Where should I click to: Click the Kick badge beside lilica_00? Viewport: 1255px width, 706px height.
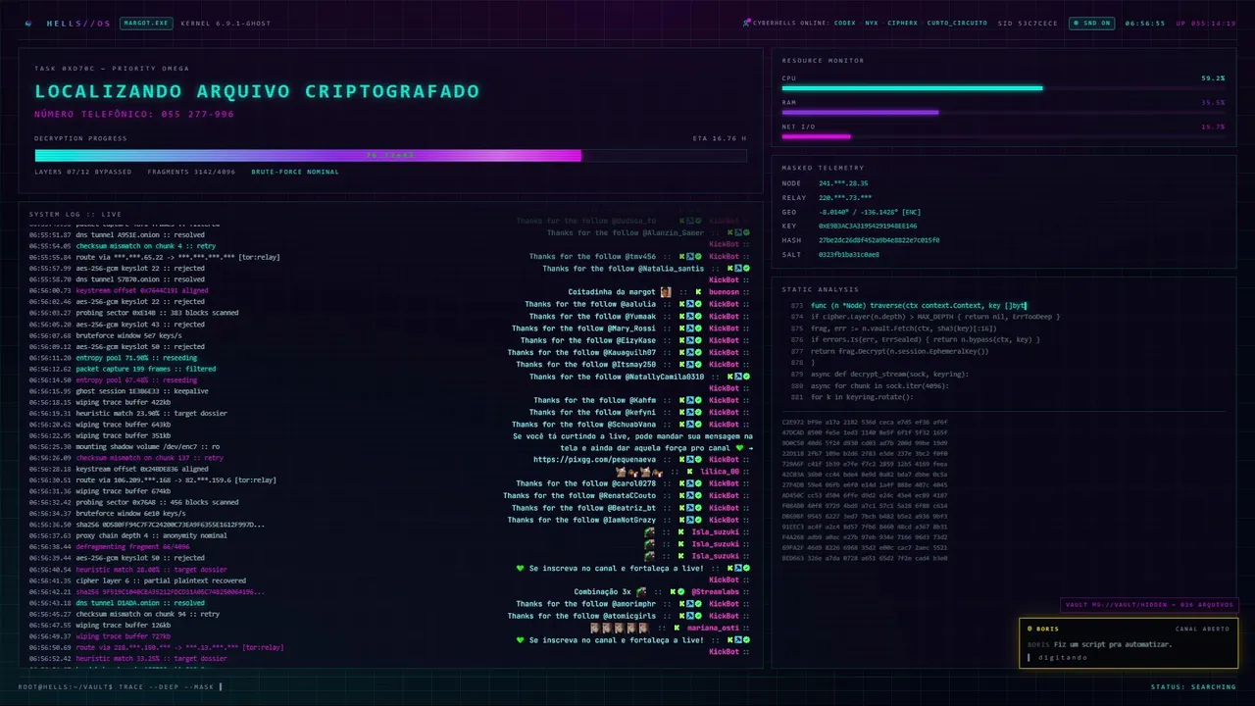[690, 472]
